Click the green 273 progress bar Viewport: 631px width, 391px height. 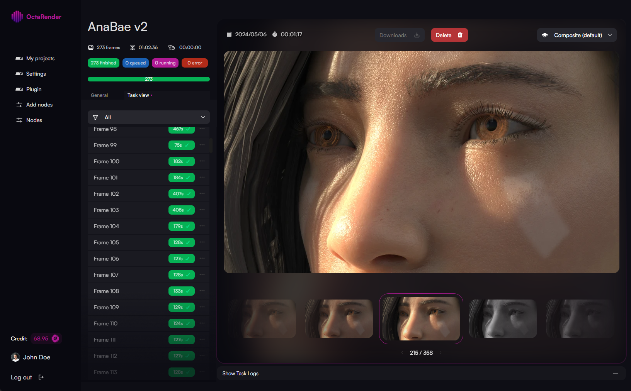149,79
